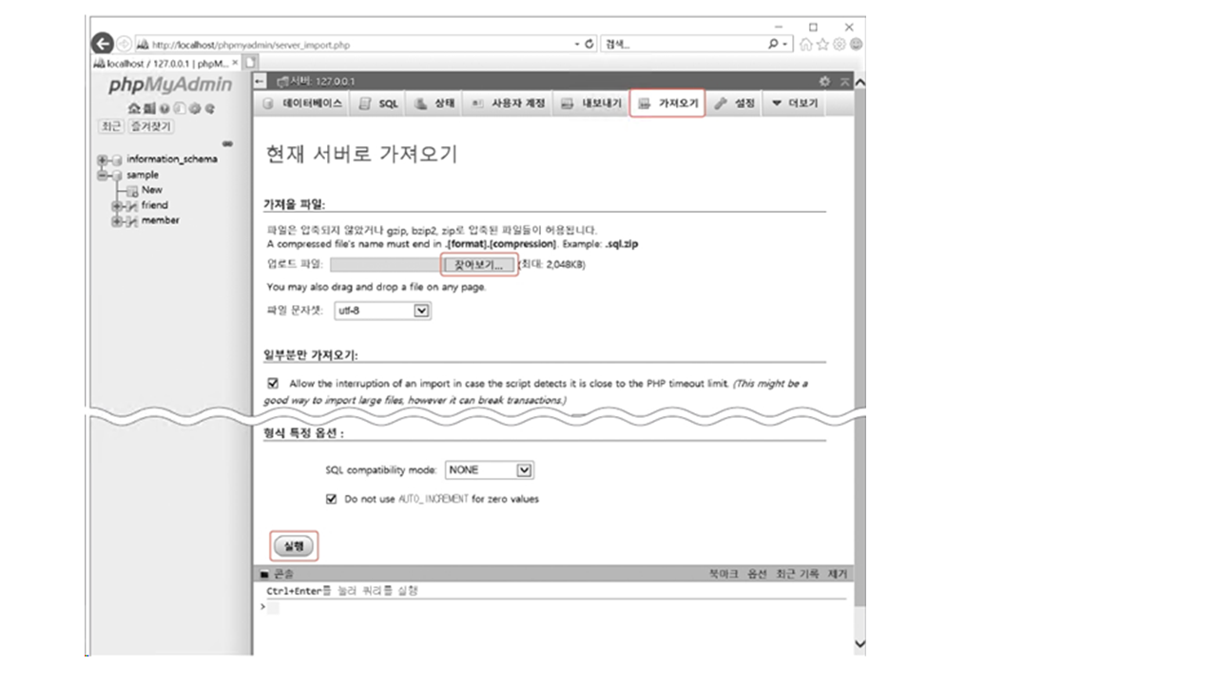1217x684 pixels.
Task: Collapse the sample database tree node
Action: (x=101, y=176)
